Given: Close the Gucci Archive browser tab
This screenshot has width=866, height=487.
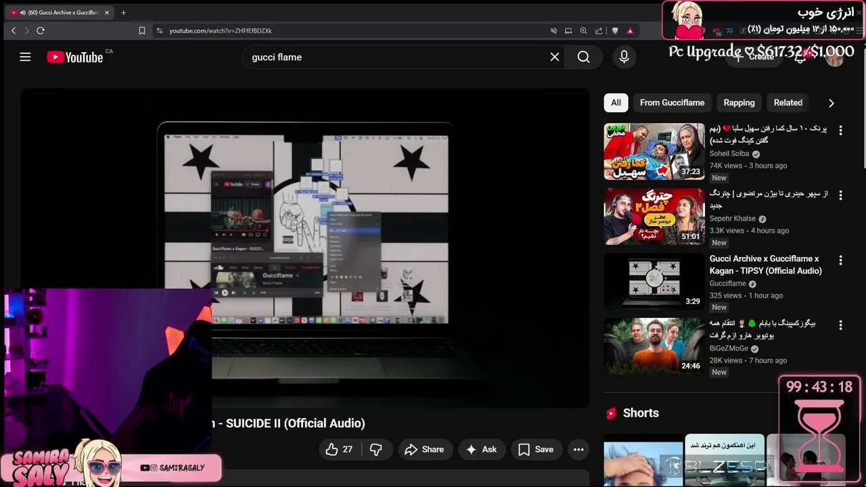Looking at the screenshot, I should (106, 12).
